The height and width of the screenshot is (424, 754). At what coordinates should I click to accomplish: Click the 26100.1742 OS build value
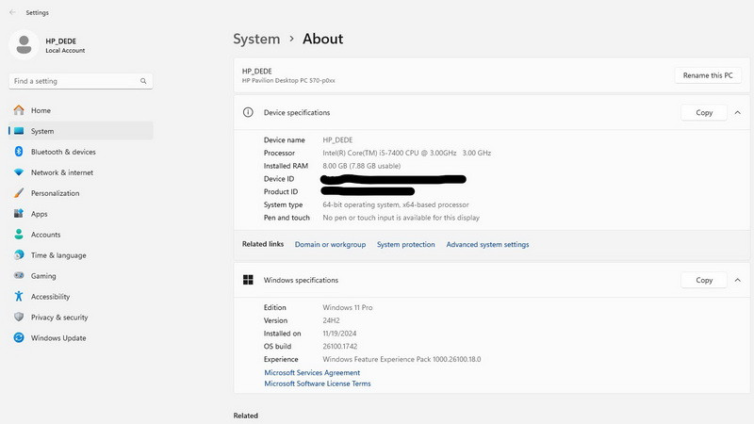(x=340, y=347)
